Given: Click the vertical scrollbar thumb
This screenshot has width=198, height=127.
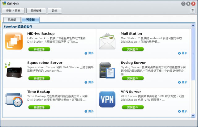Looking at the screenshot, I should coord(193,54).
